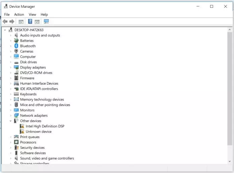The width and height of the screenshot is (234, 173).
Task: Click the Memory technology devices icon
Action: pos(16,99)
